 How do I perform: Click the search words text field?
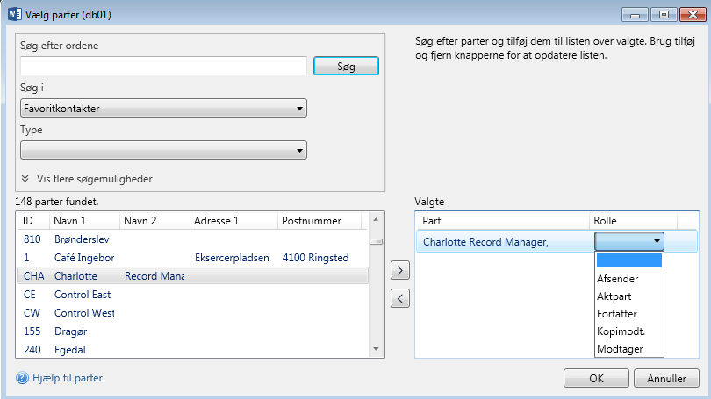163,66
